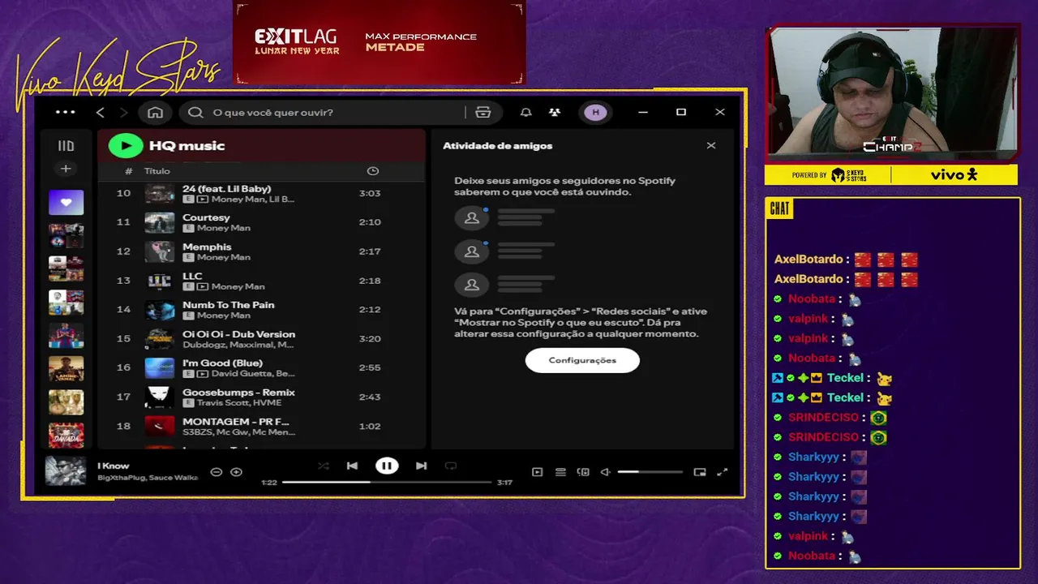Open the playback queue icon

coord(560,472)
